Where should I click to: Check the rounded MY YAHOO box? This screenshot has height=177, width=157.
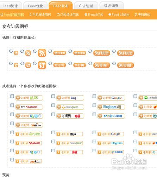(x=12, y=105)
